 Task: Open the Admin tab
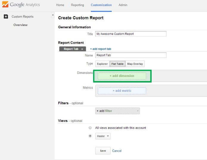pyautogui.click(x=123, y=5)
